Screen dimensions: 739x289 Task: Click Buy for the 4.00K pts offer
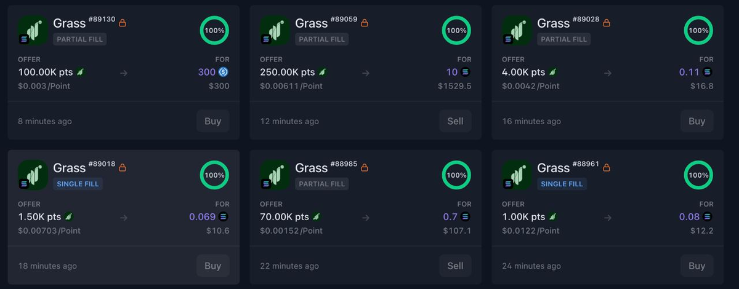(697, 121)
